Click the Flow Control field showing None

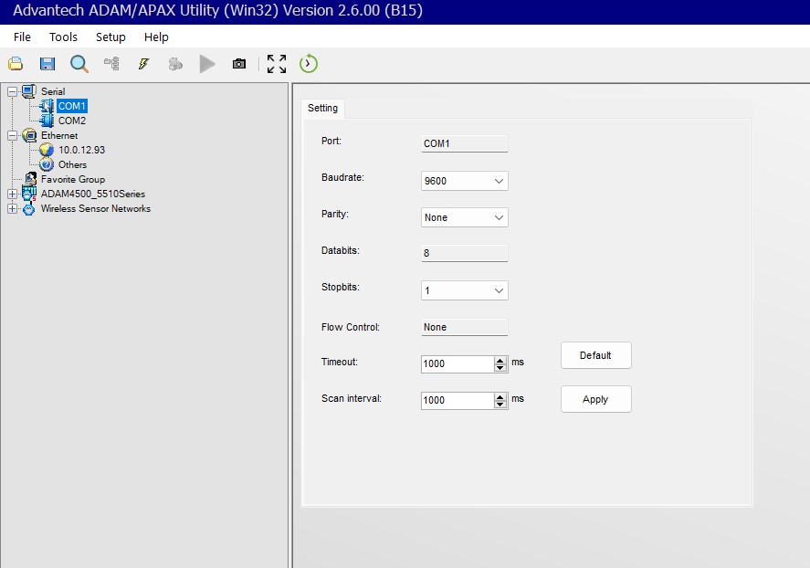coord(465,327)
